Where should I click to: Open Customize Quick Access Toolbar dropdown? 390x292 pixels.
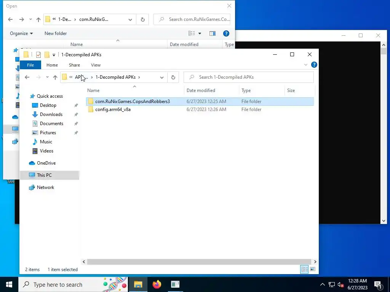tap(54, 55)
